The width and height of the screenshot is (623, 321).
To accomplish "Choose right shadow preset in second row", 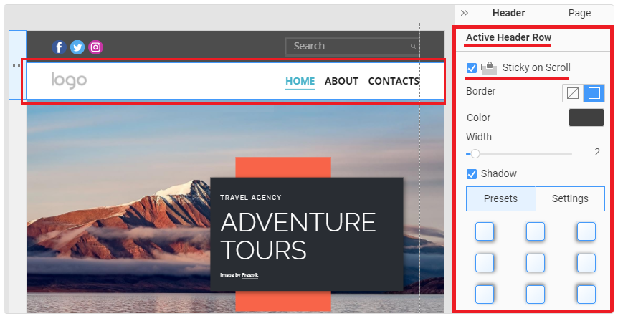I will 586,263.
